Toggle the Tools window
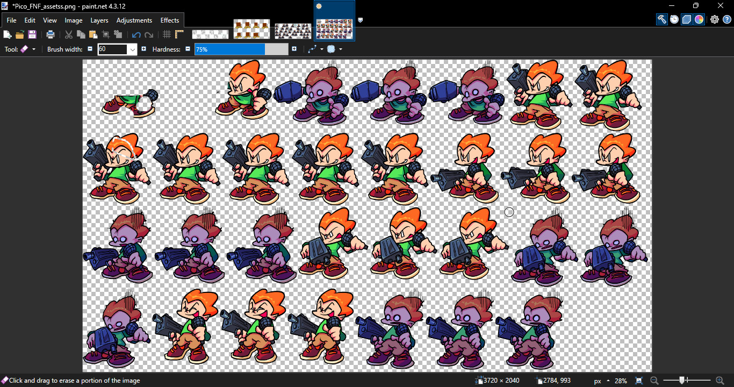The width and height of the screenshot is (734, 387). click(x=662, y=19)
